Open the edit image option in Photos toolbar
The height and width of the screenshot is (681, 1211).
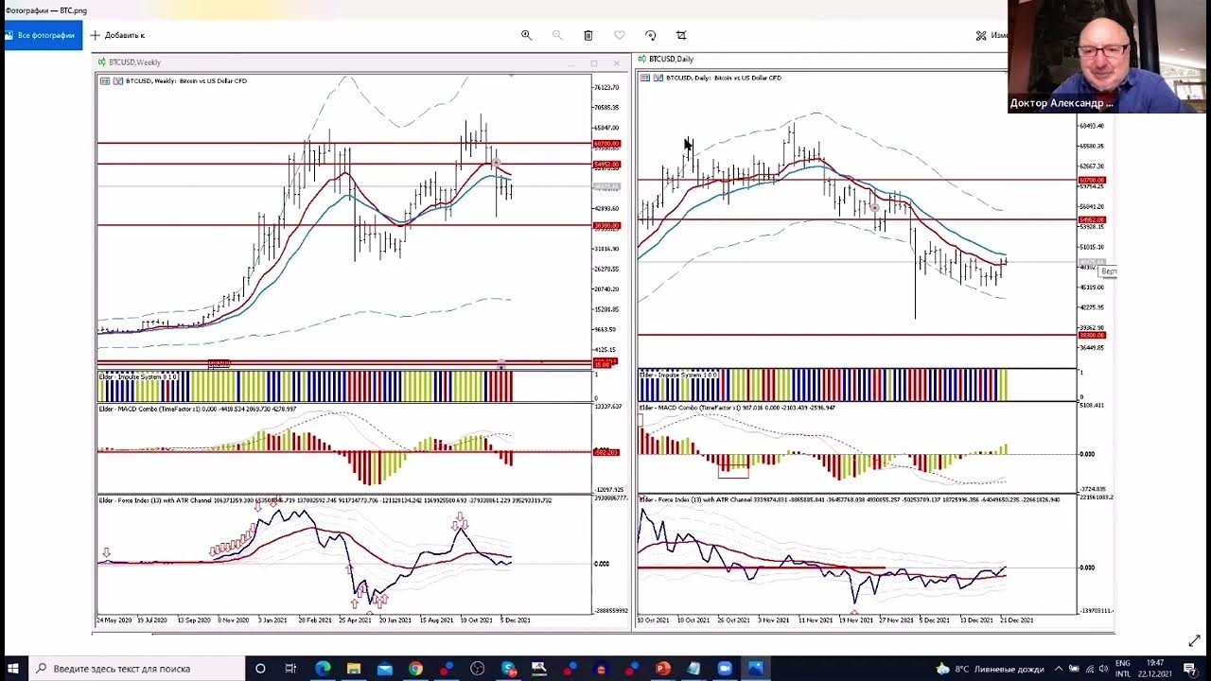click(x=992, y=35)
